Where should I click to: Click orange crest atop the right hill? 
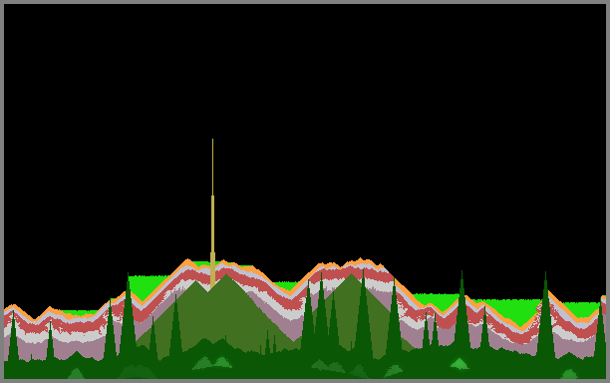[360, 261]
